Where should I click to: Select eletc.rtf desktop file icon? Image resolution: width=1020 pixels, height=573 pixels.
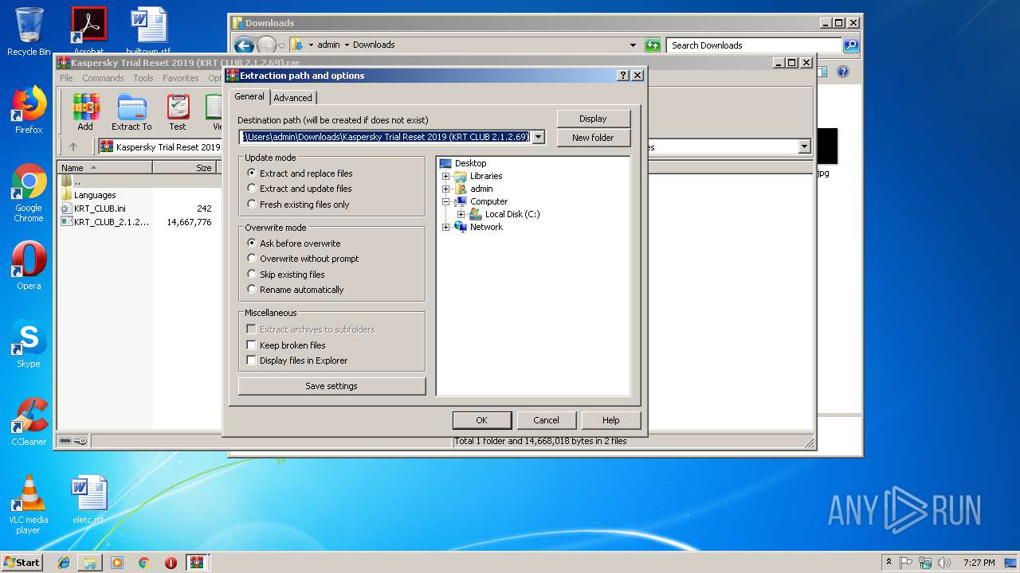tap(88, 500)
